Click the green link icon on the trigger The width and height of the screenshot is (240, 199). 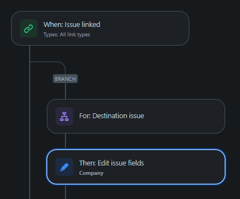coord(29,29)
